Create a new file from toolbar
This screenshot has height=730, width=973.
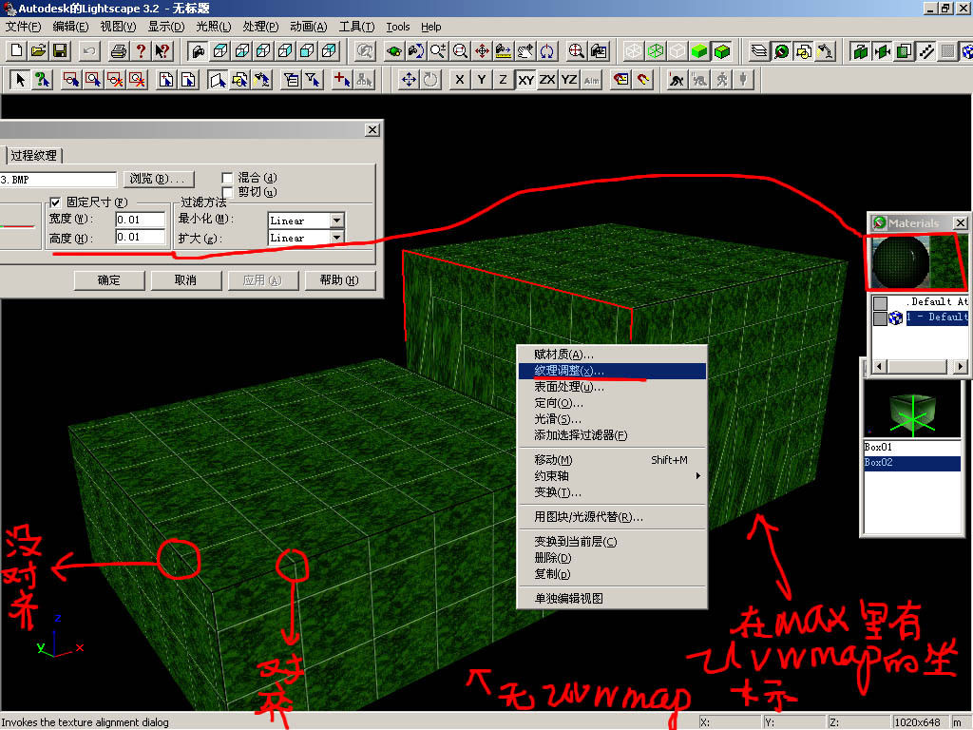(17, 51)
